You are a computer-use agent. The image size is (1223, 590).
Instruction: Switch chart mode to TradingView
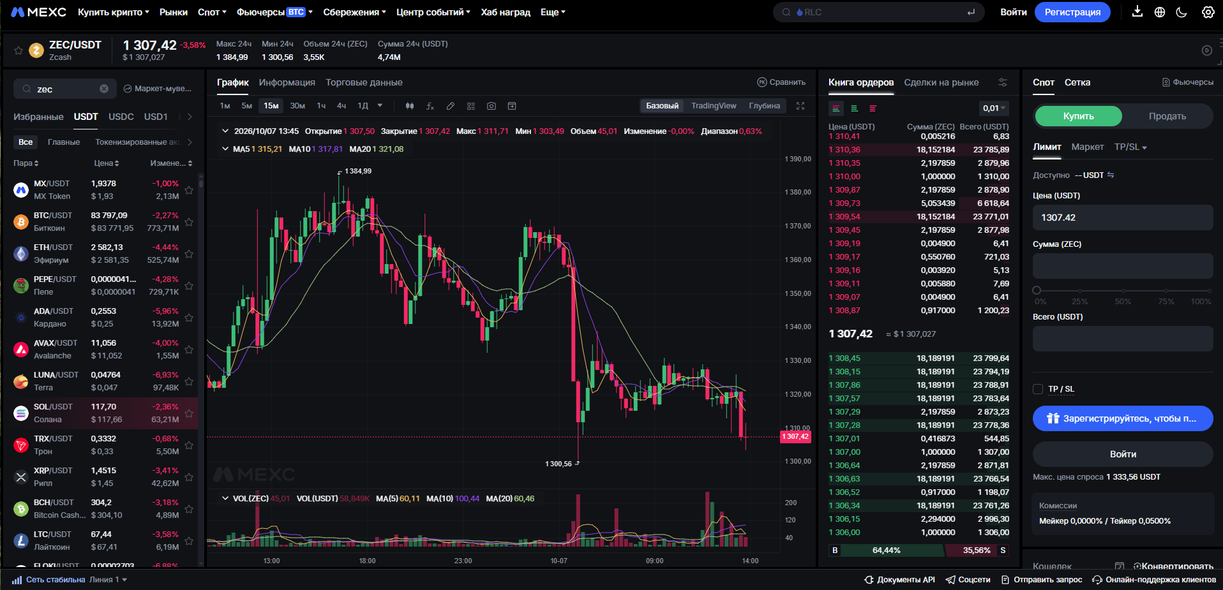point(714,106)
